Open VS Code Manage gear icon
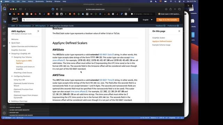Screen dimensions: 223x125 [x=4, y=113]
